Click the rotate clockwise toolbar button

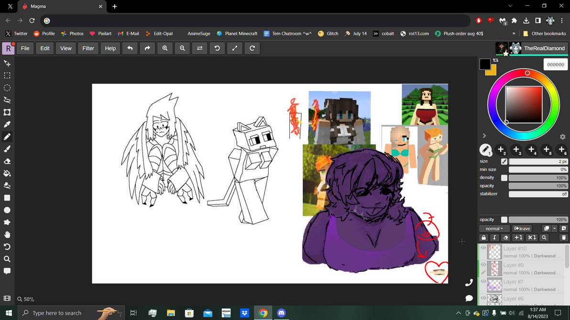(252, 48)
